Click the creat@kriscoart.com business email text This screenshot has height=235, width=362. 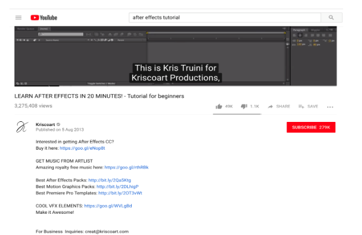(x=107, y=231)
